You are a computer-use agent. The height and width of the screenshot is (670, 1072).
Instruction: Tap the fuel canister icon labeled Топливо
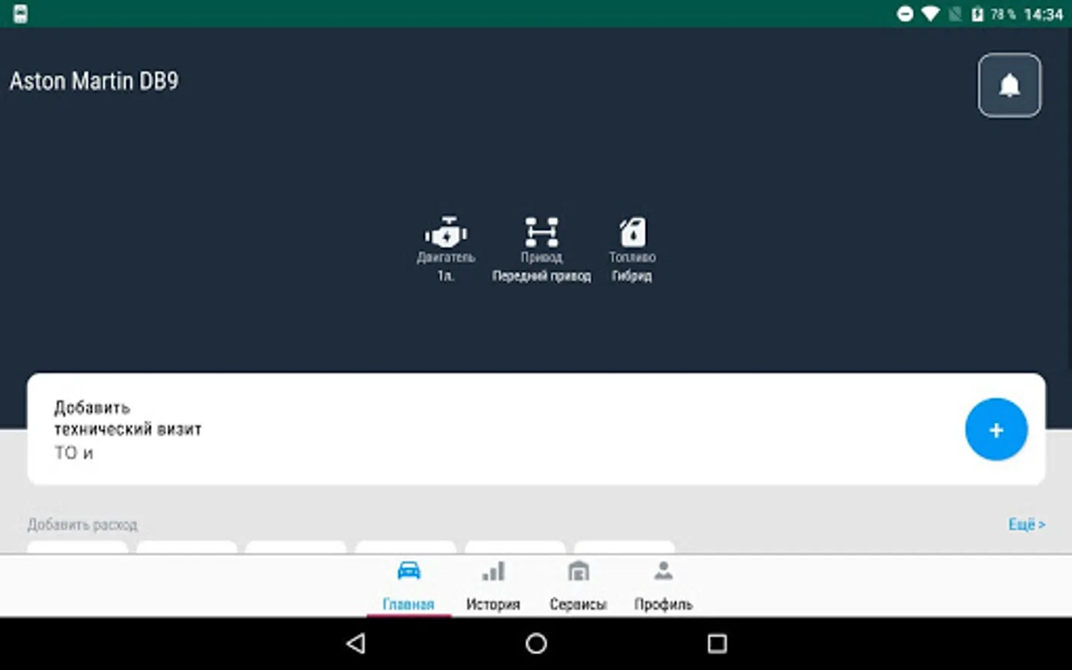coord(632,232)
